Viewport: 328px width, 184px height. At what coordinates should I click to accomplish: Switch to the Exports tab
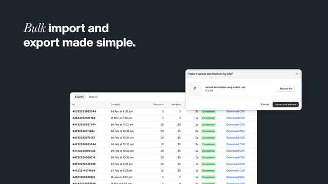(79, 97)
